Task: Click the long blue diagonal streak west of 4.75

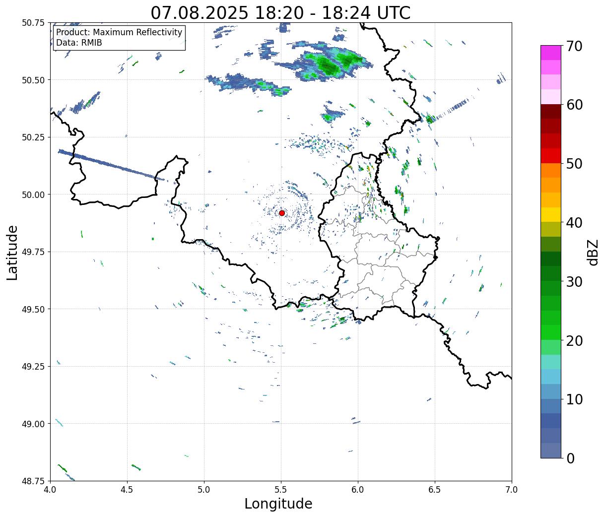Action: pyautogui.click(x=111, y=164)
